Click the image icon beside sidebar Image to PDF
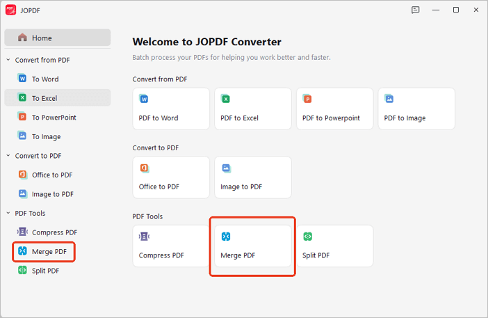Screen dimensions: 488x318 click(x=22, y=193)
